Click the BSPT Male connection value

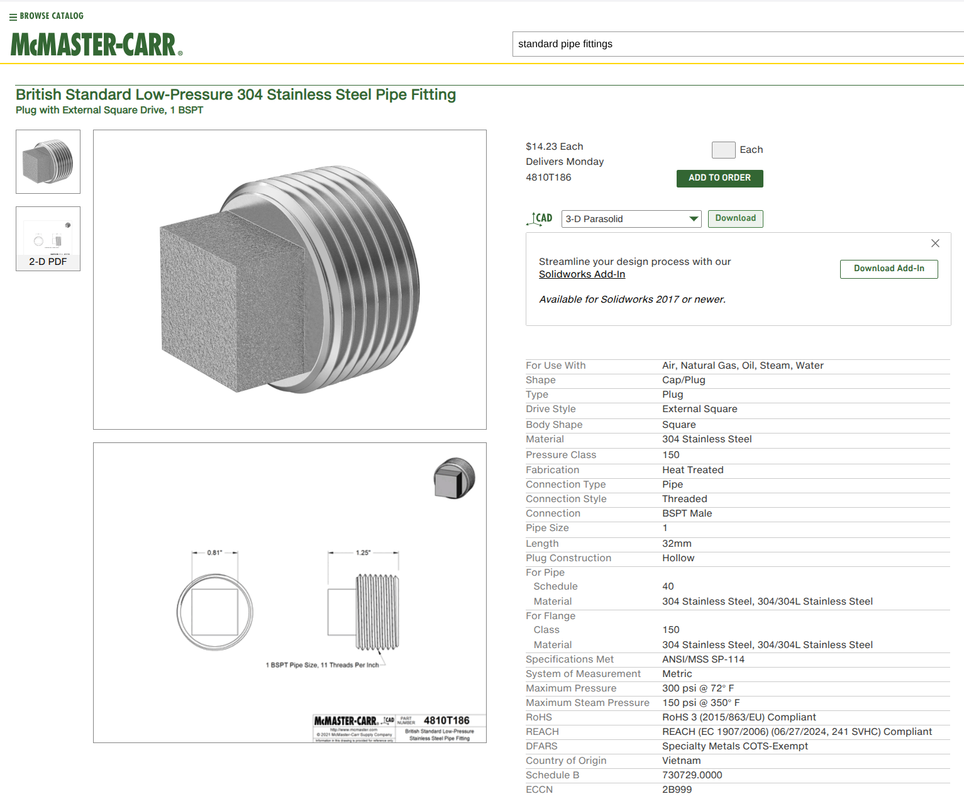point(687,513)
